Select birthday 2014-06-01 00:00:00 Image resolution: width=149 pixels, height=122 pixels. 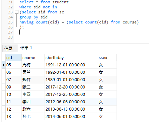71,117
